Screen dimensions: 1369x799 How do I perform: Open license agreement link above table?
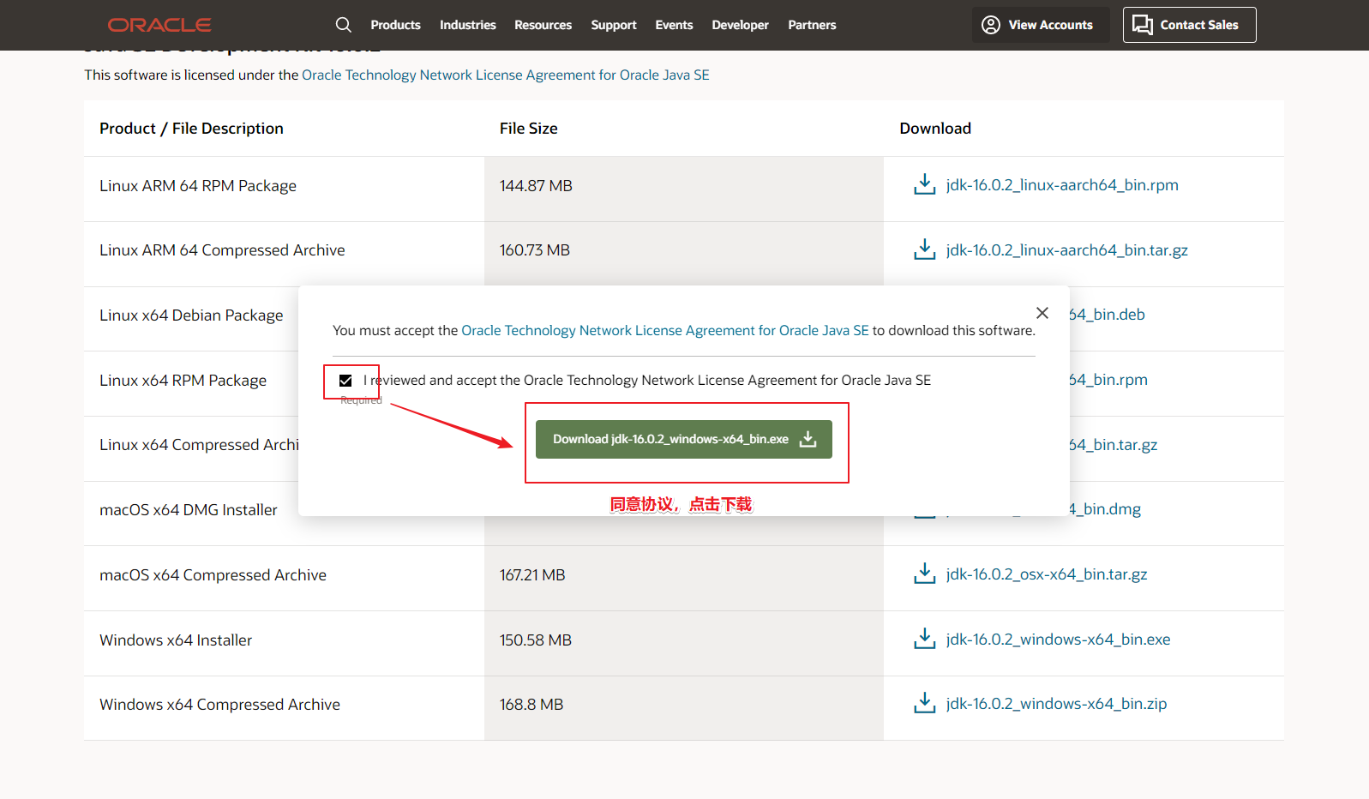506,75
